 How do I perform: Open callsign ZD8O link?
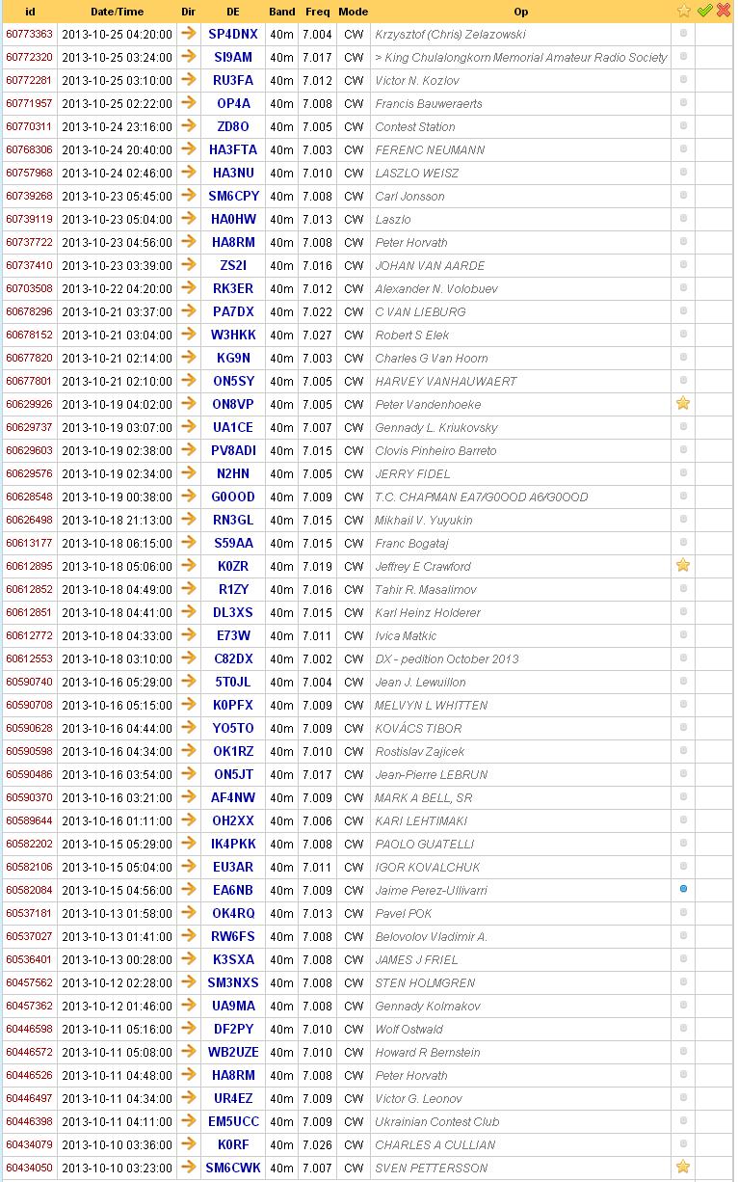click(x=233, y=126)
